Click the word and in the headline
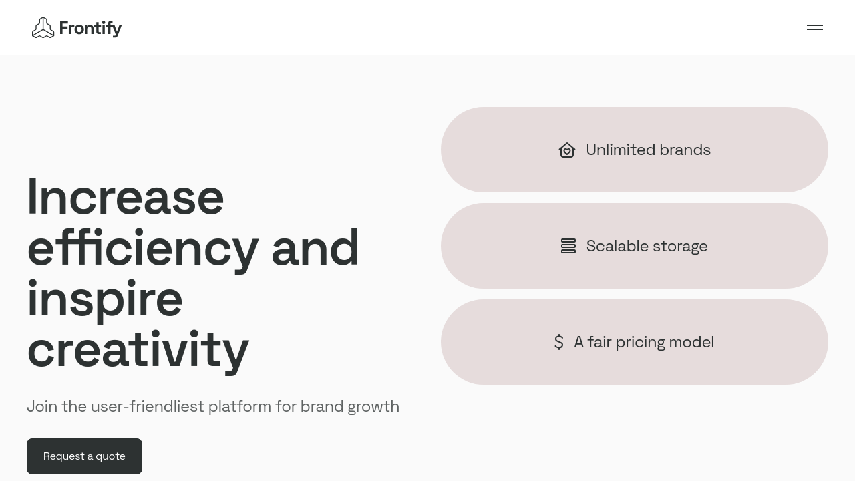Image resolution: width=855 pixels, height=481 pixels. [x=315, y=248]
